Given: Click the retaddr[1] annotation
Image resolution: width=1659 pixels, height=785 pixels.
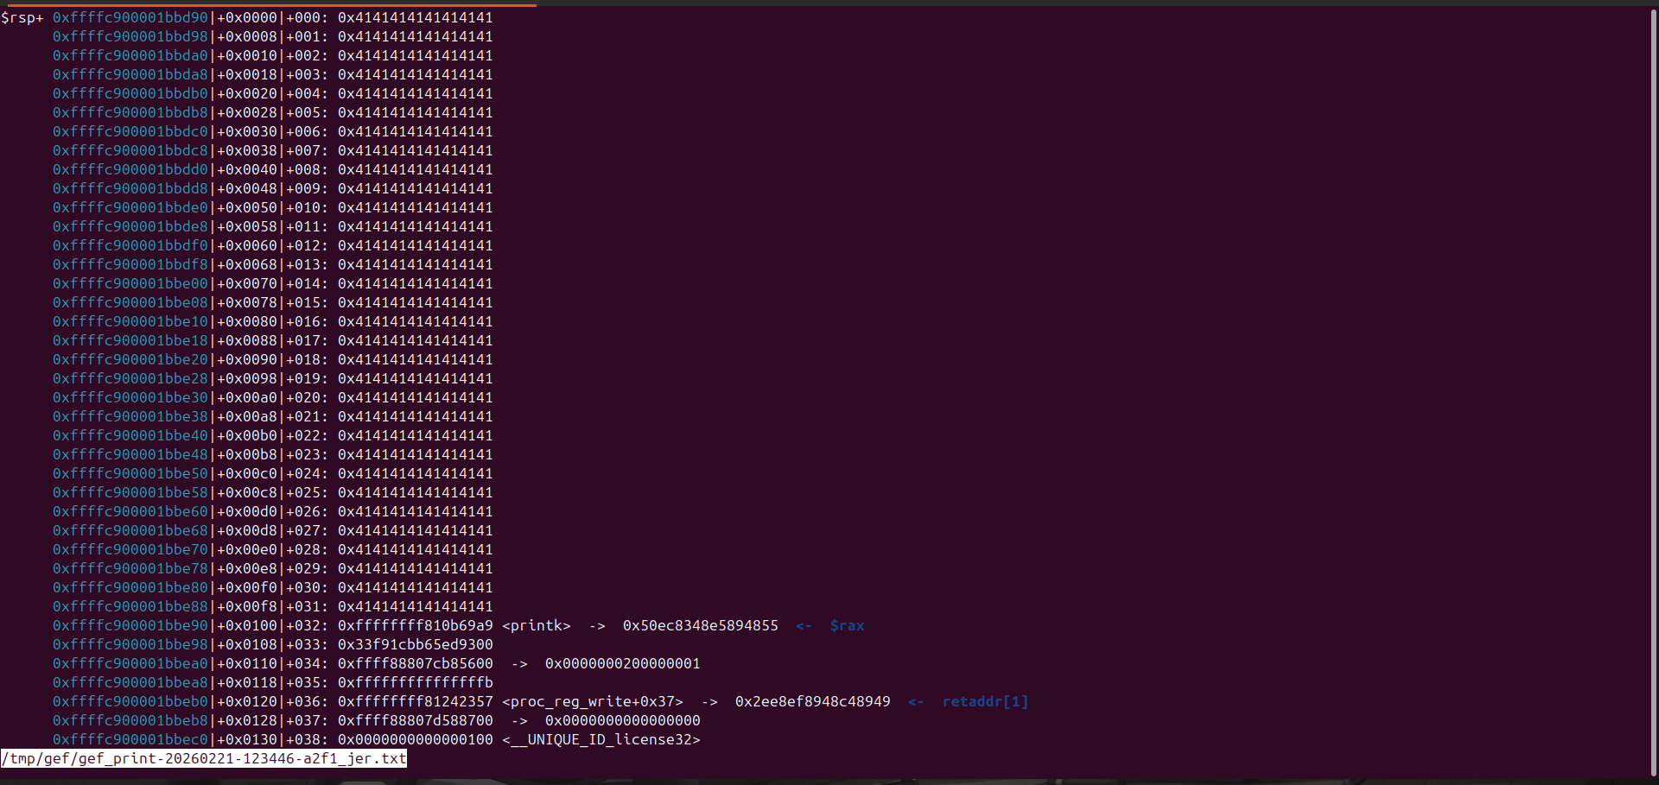Looking at the screenshot, I should 984,702.
